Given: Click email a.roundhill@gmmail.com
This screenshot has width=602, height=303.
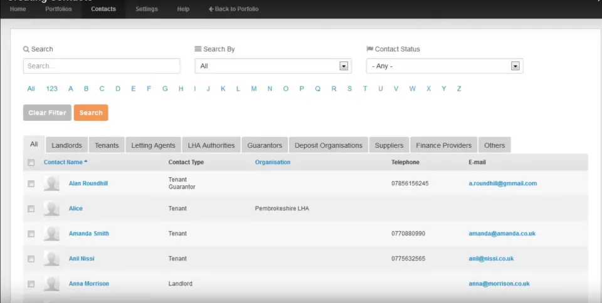Looking at the screenshot, I should click(x=502, y=183).
